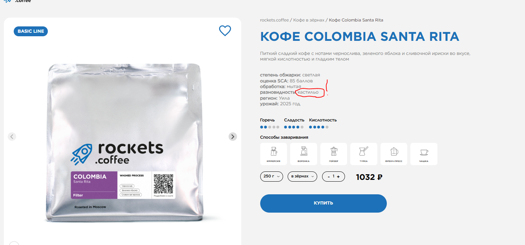525x245 pixels.
Task: Open the в зёрнах grind dropdown
Action: click(302, 176)
